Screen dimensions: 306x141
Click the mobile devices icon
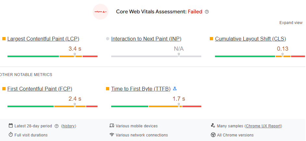pyautogui.click(x=112, y=126)
